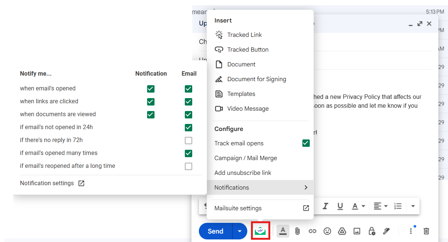448x242 pixels.
Task: Open the send options dropdown arrow
Action: (x=240, y=231)
